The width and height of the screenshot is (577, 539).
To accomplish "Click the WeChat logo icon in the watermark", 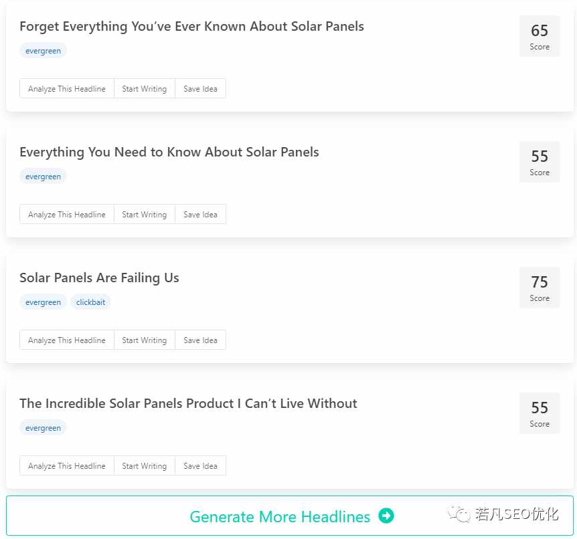I will tap(459, 514).
